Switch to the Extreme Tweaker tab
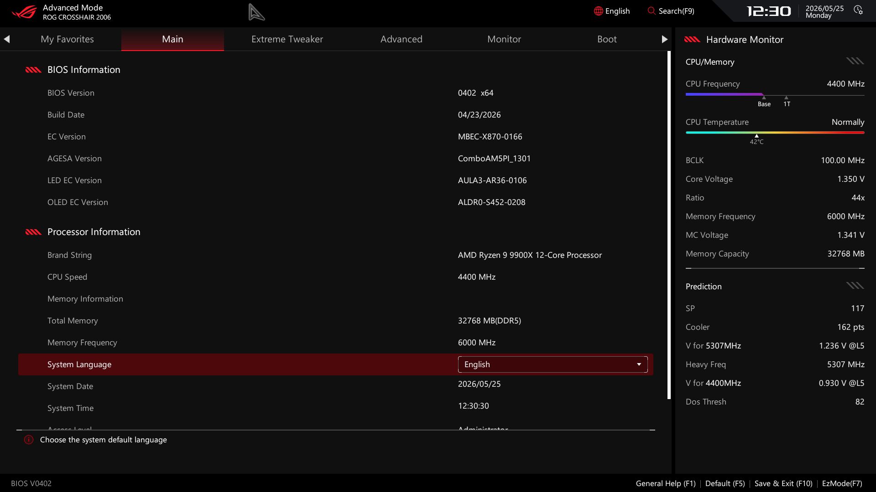The height and width of the screenshot is (492, 876). (x=287, y=39)
